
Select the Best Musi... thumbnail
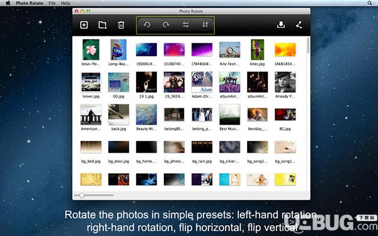[x=230, y=115]
